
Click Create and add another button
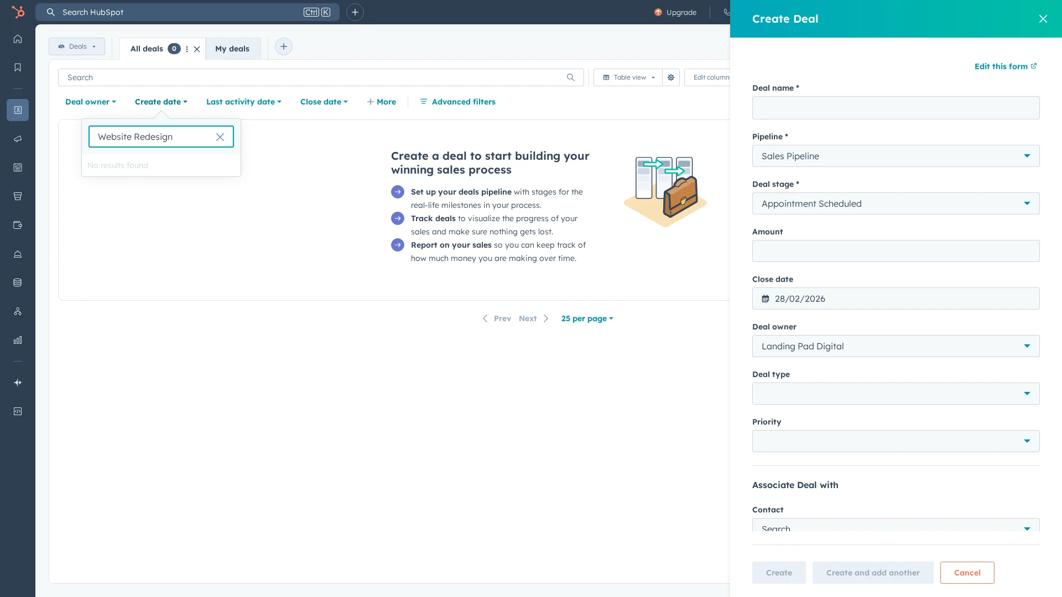point(872,573)
